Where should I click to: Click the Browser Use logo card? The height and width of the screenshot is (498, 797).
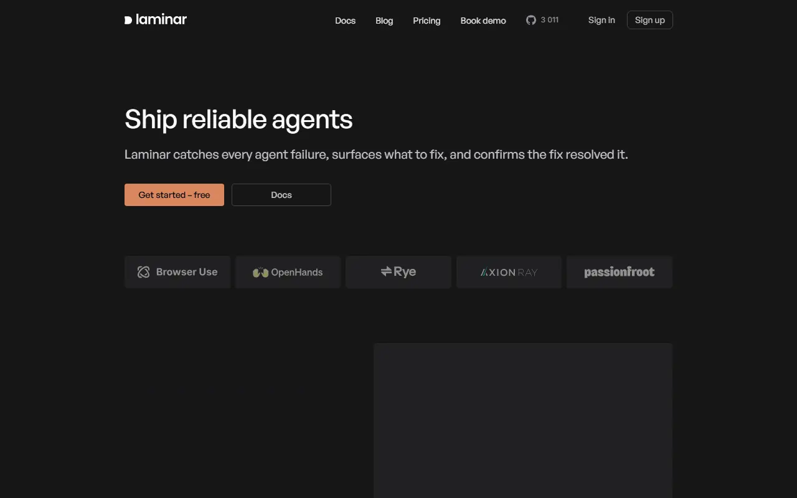[x=177, y=272]
